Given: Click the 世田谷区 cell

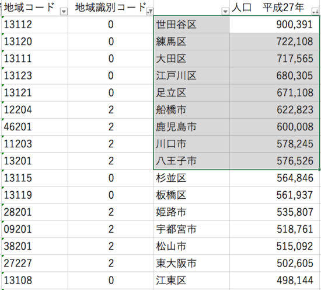Looking at the screenshot, I should [191, 25].
